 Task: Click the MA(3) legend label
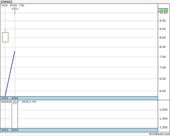point(14,5)
